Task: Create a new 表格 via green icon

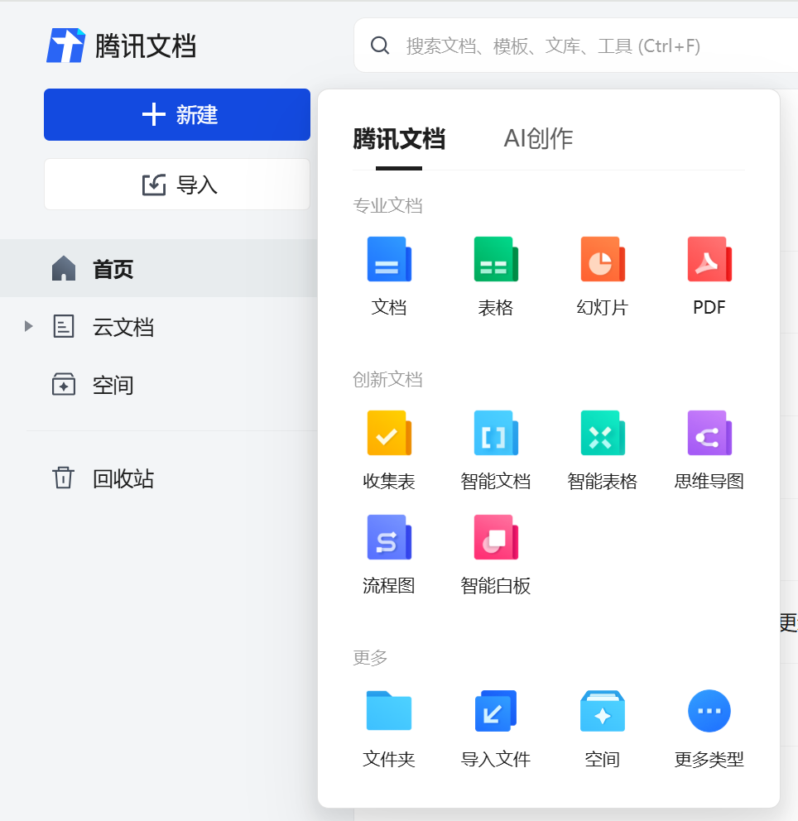Action: click(496, 259)
